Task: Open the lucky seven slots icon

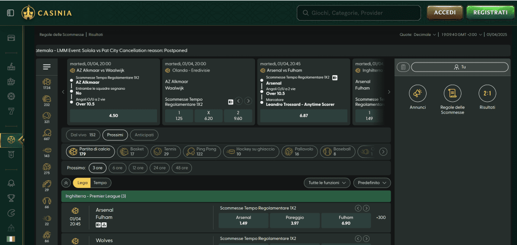Action: 11,111
